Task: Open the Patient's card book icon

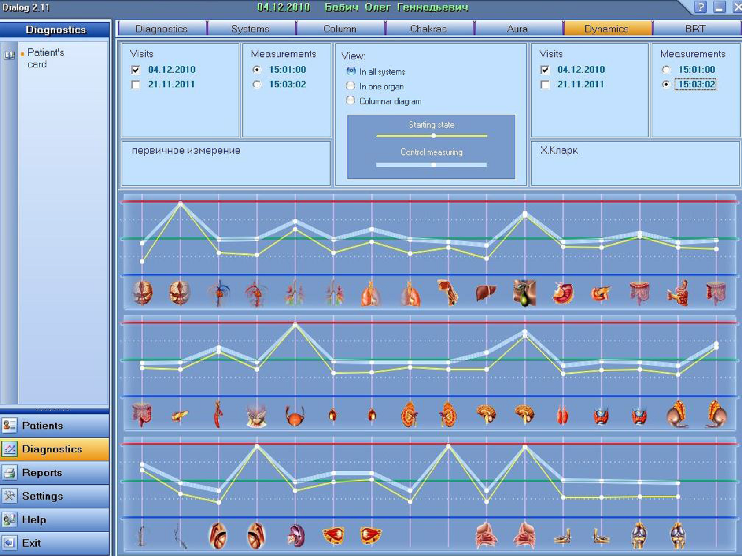Action: coord(9,55)
